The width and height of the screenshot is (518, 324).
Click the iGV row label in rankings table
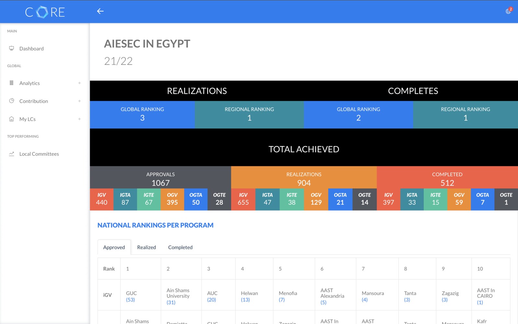click(107, 295)
